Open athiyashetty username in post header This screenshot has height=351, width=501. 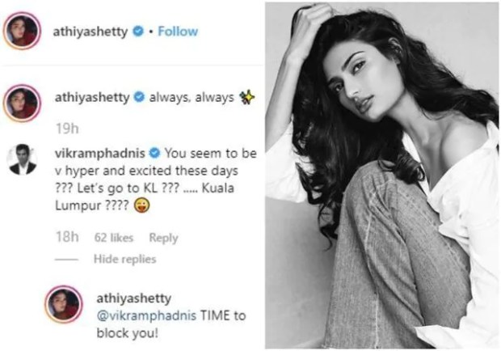click(x=91, y=32)
